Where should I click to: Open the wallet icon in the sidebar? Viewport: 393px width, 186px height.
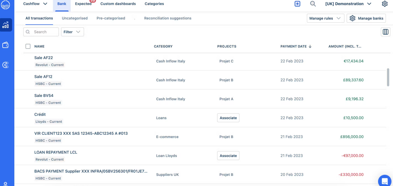(6, 45)
